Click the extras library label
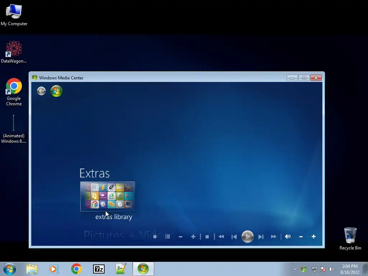 [114, 217]
